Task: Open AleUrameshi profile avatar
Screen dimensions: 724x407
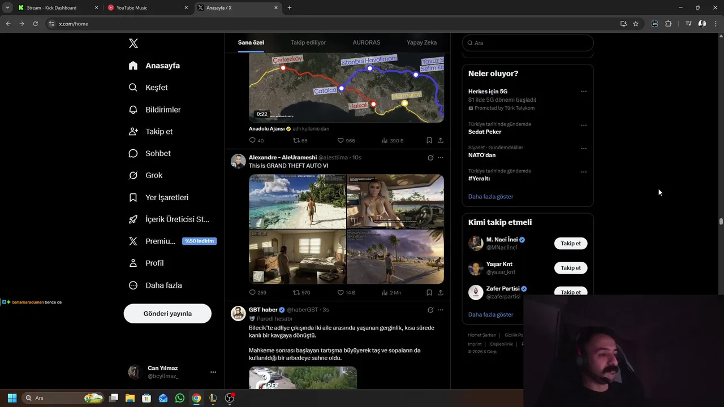Action: coord(238,161)
